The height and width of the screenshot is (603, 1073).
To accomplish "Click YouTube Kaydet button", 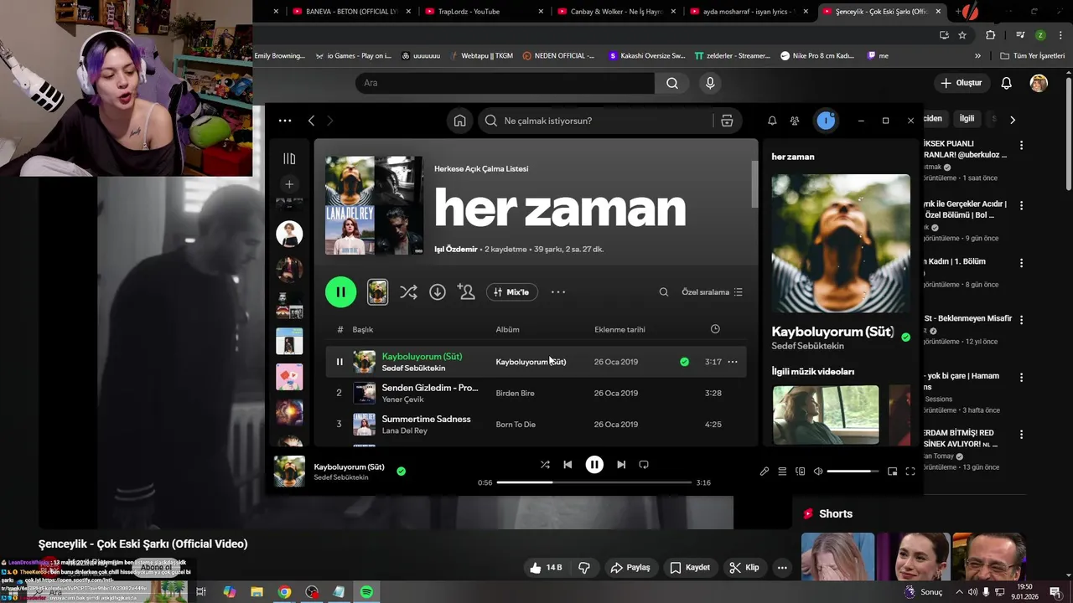I will coord(690,568).
